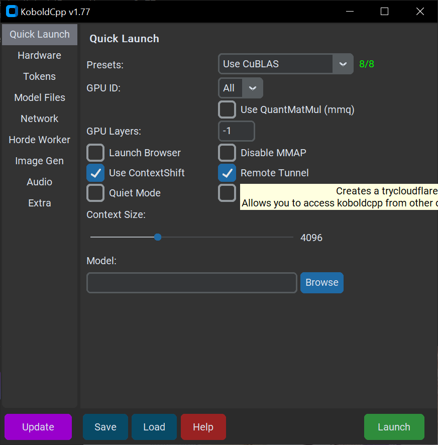
Task: Enable the Quiet Mode checkbox
Action: pyautogui.click(x=95, y=193)
